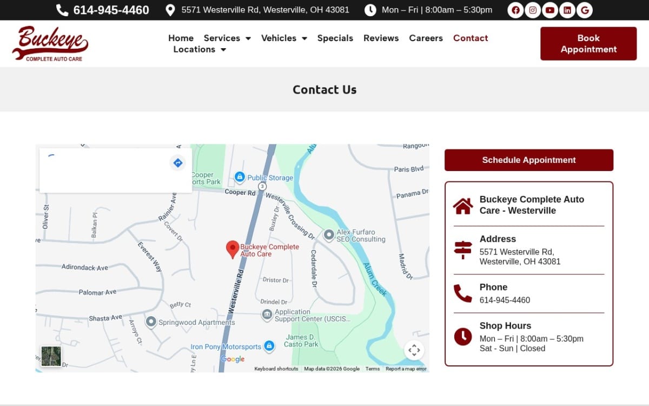Click the Mon – Fri hours in top bar
This screenshot has height=406, width=649.
(437, 10)
